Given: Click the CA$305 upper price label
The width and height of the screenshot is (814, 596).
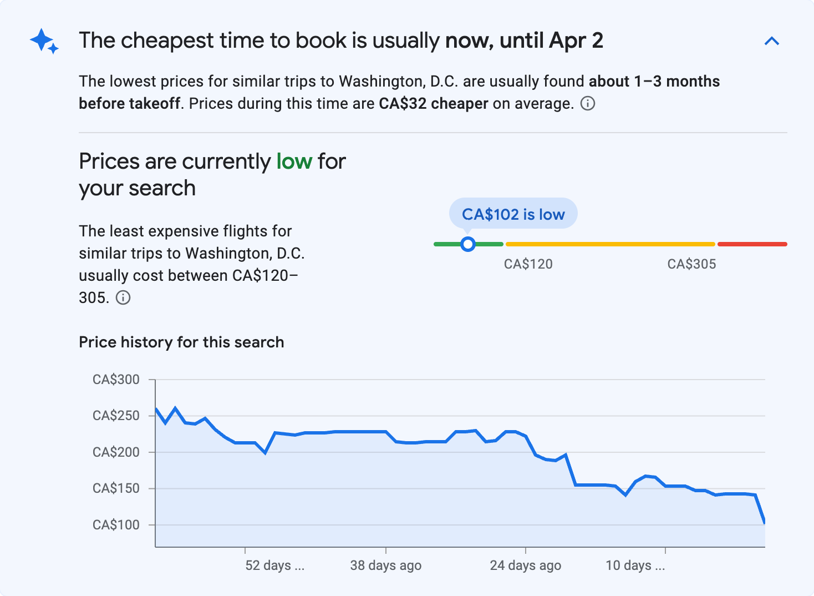Looking at the screenshot, I should (x=691, y=264).
